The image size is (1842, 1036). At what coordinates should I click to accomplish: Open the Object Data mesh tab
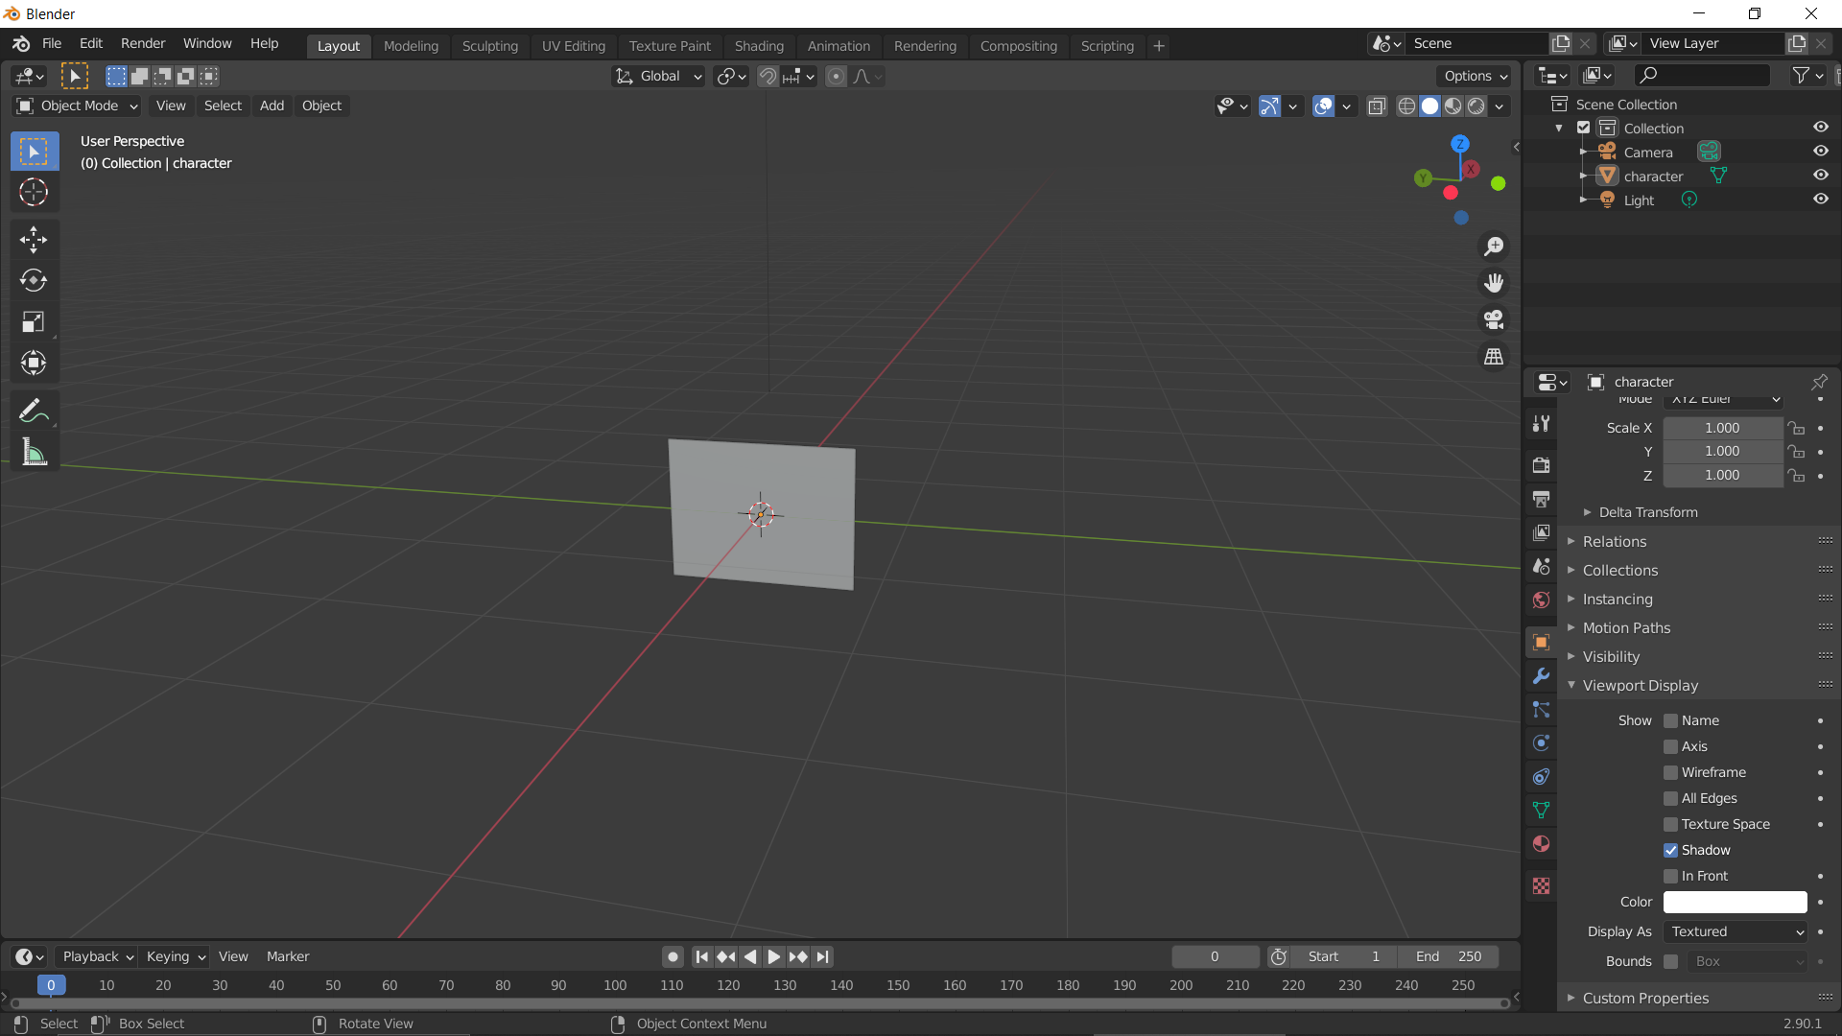point(1541,811)
